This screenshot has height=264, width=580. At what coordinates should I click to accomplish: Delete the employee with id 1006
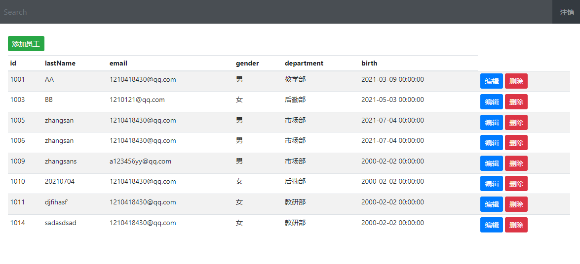click(x=516, y=143)
